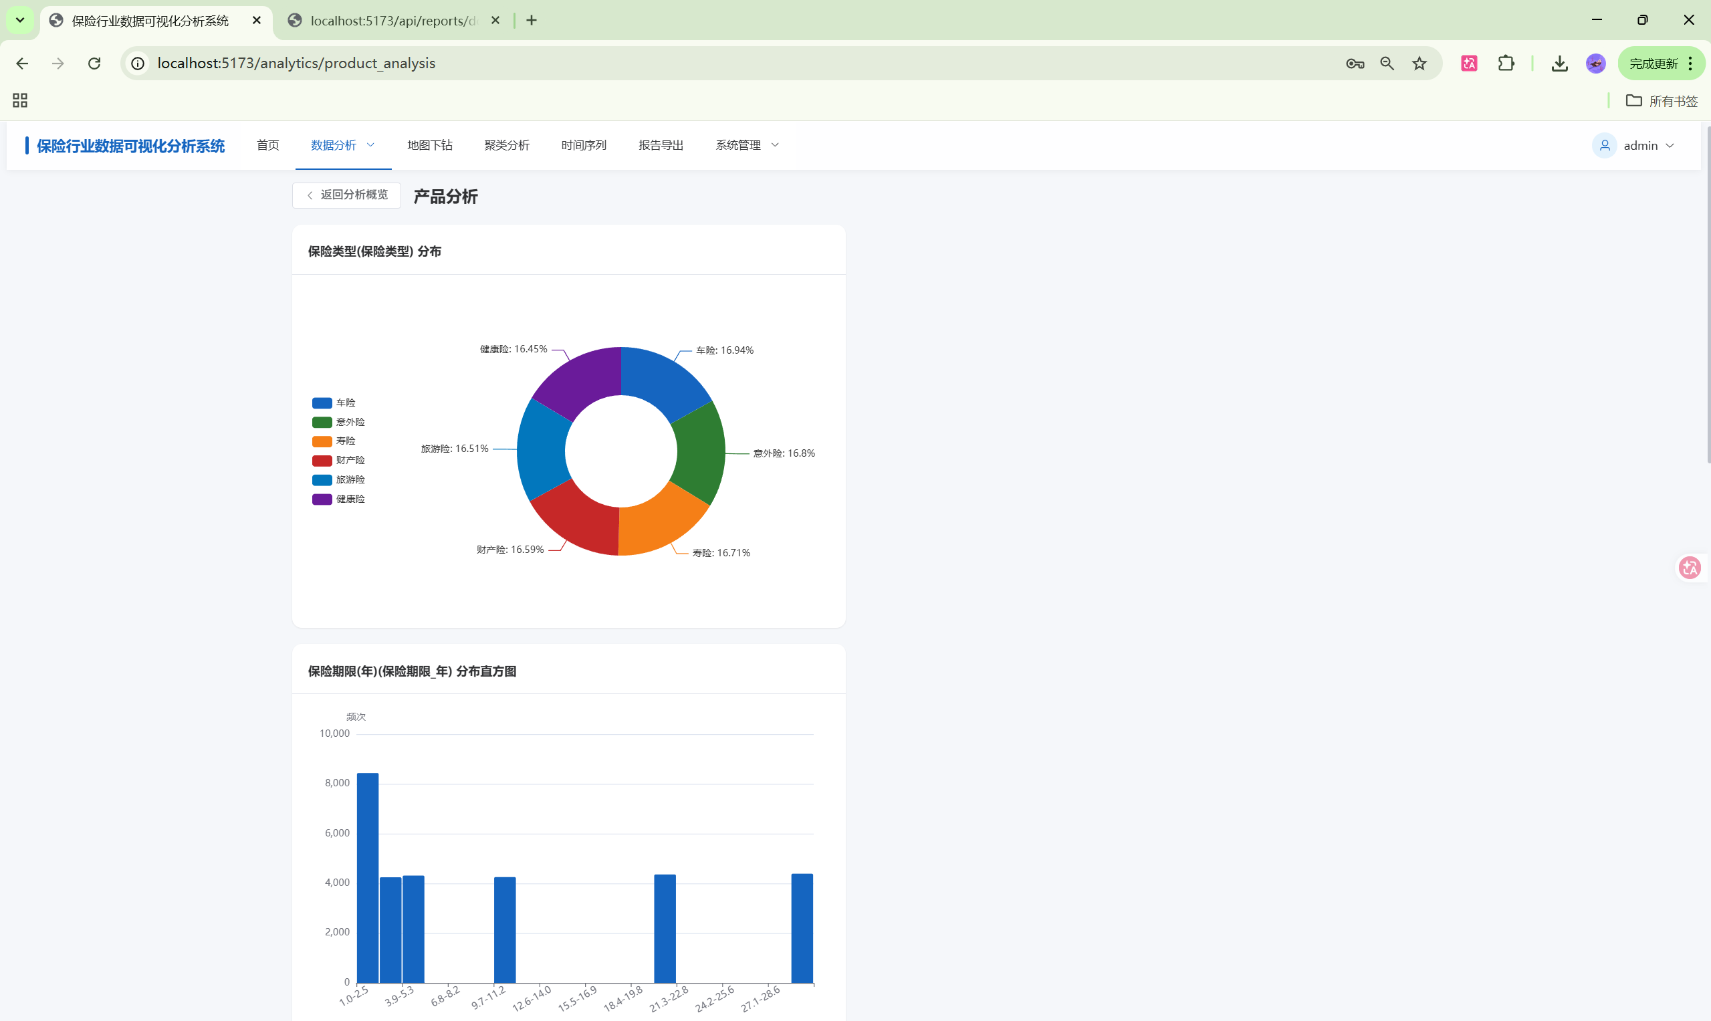Click the translate extension icon in toolbar

(1469, 64)
